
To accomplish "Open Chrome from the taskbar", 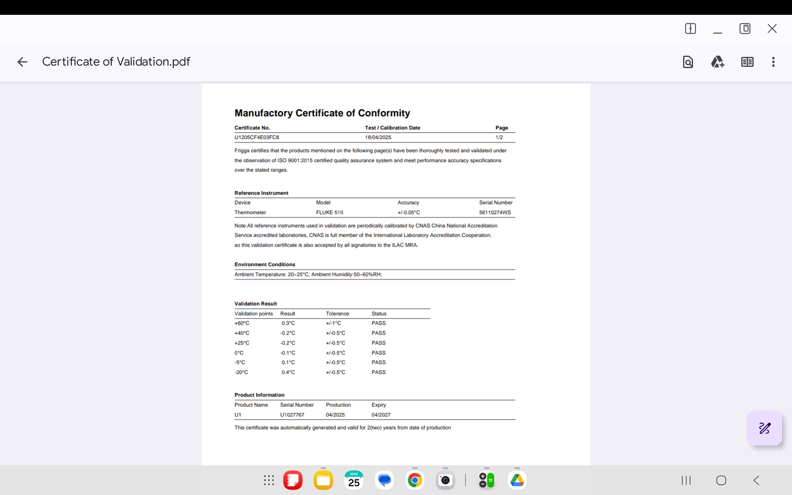I will pos(415,480).
